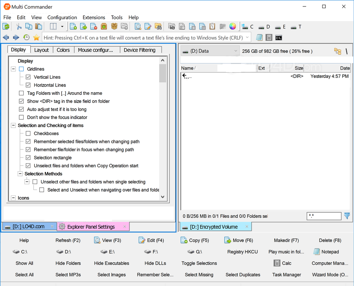Open the Mouse configur... tab
Screen dimensions: 354x286
point(95,50)
